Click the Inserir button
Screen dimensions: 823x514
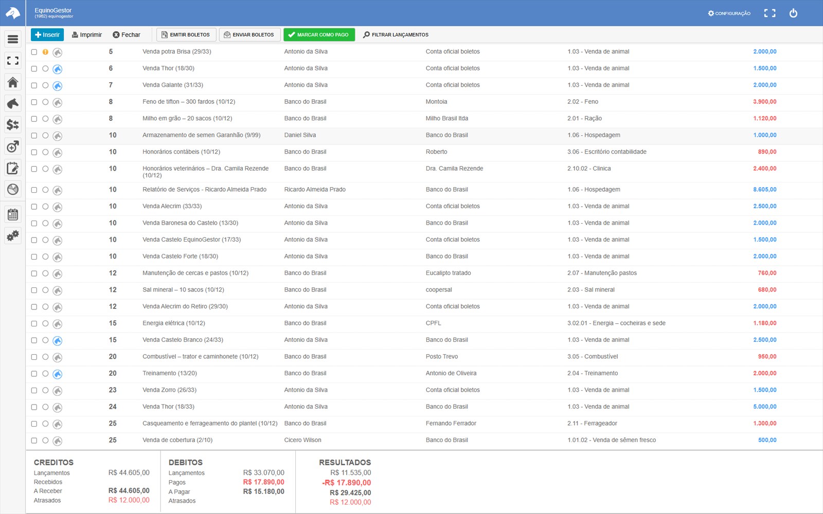(x=47, y=34)
